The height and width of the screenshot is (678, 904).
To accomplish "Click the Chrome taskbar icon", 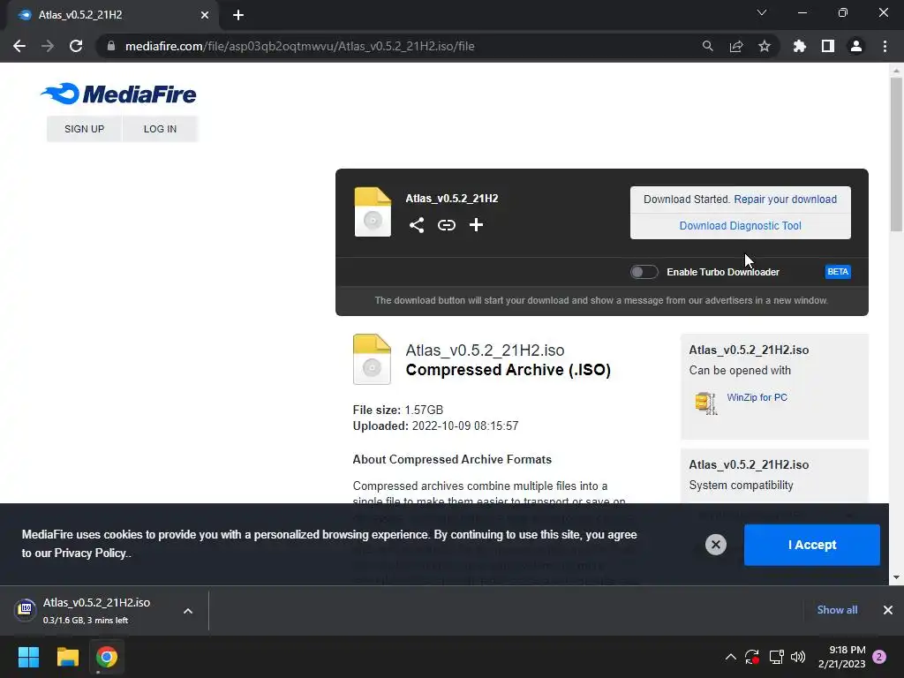I will [x=107, y=657].
